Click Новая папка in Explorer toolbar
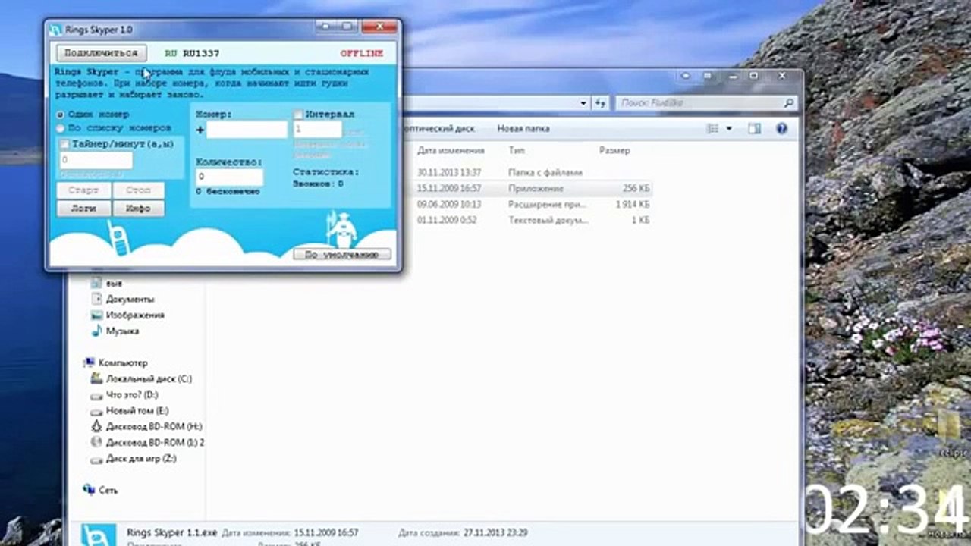Image resolution: width=971 pixels, height=546 pixels. coord(523,129)
